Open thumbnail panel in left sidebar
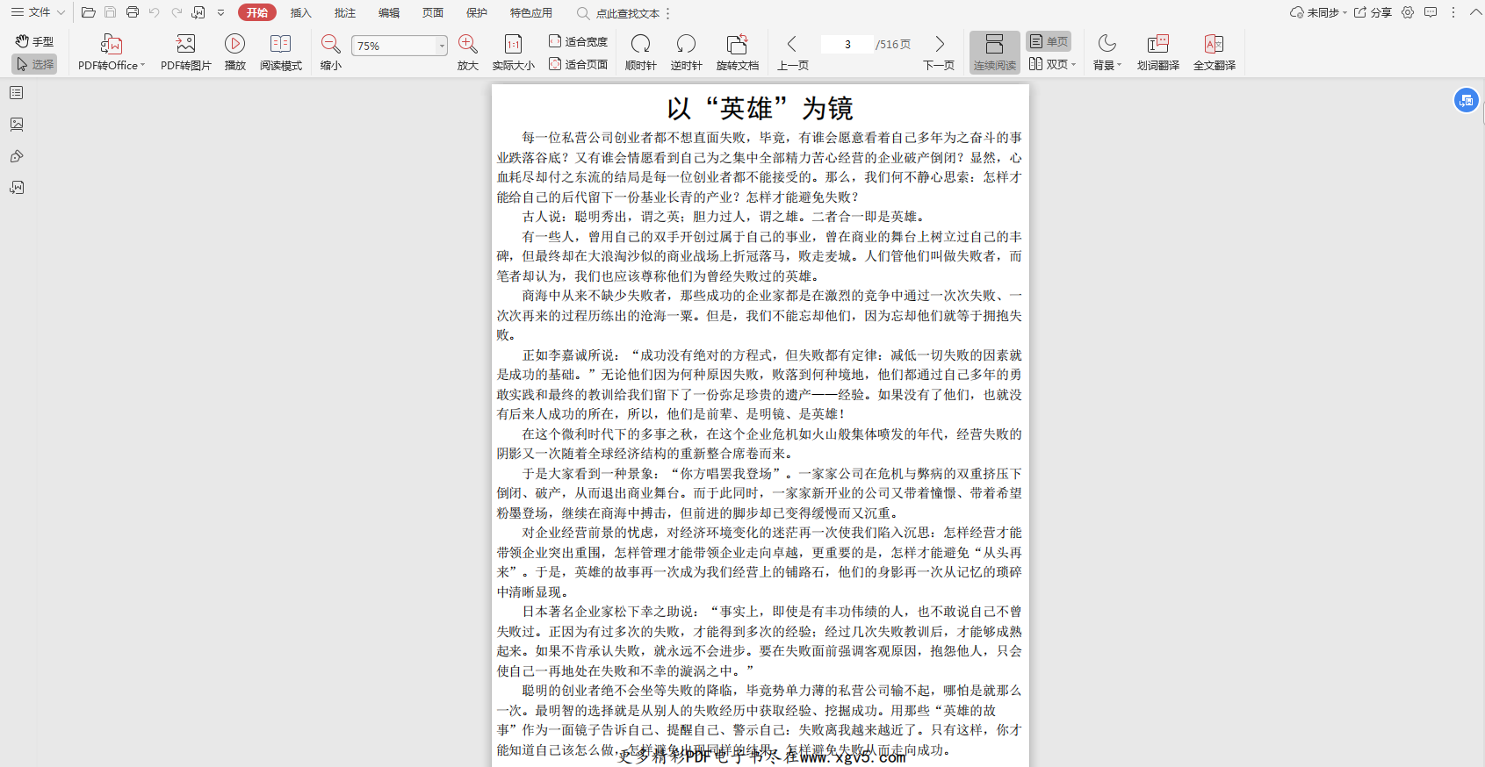Viewport: 1485px width, 767px height. pyautogui.click(x=17, y=125)
